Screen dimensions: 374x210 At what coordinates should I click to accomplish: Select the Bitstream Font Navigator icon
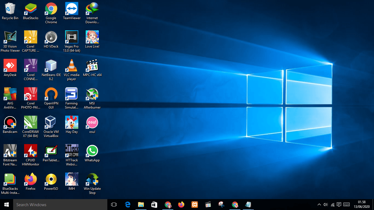tap(10, 155)
